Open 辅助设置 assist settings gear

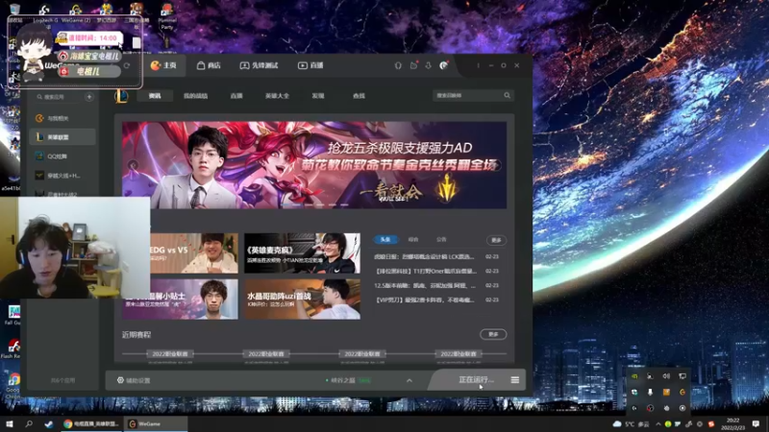click(134, 380)
